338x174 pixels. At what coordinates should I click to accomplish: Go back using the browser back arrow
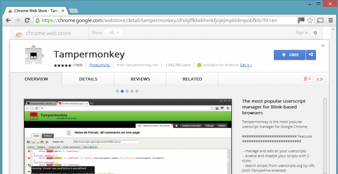coord(8,20)
